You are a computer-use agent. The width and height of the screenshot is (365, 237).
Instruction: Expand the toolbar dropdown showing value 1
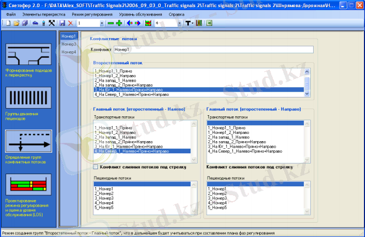tap(103, 24)
